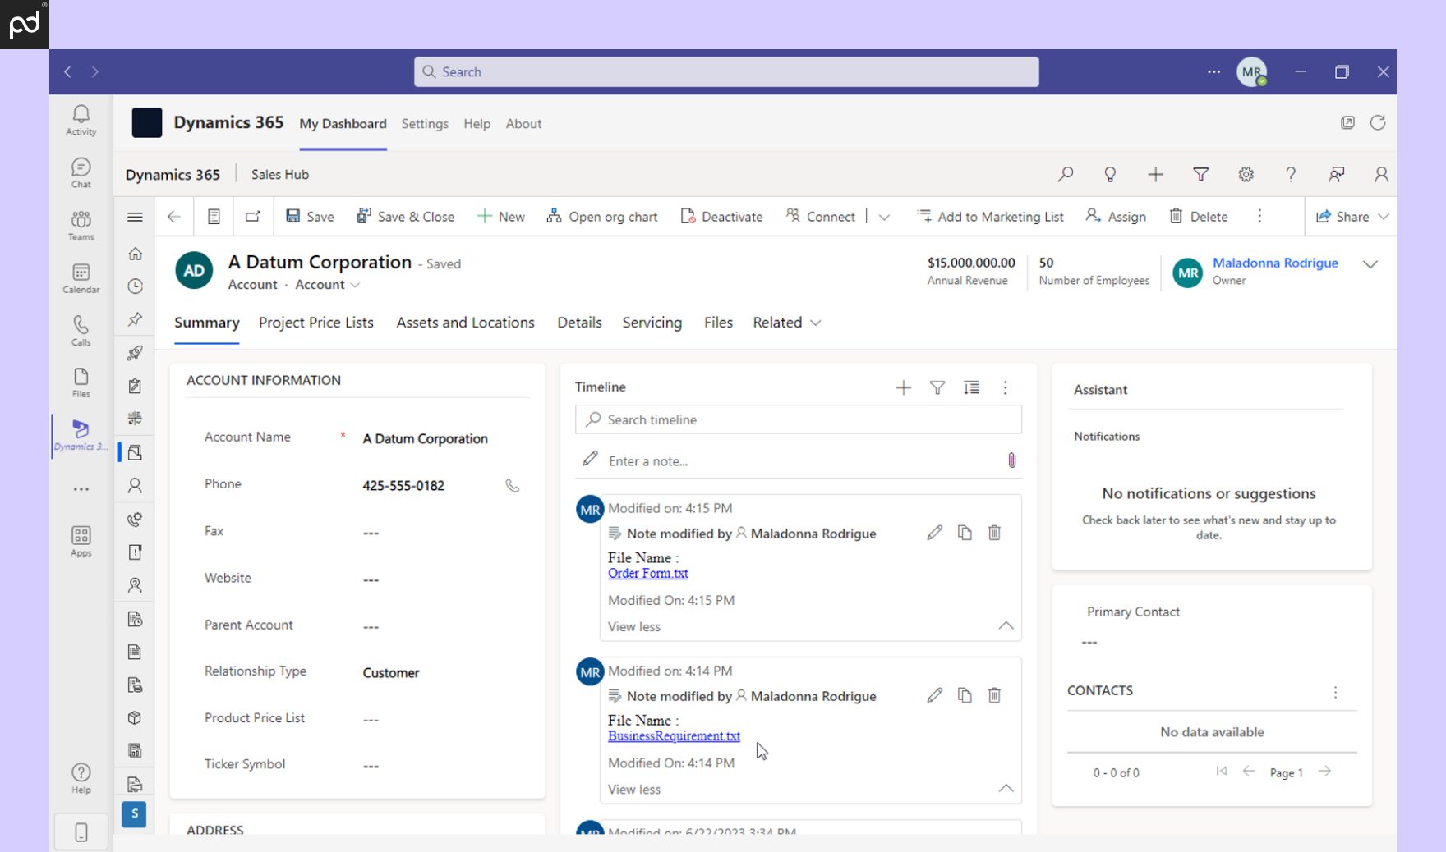Screen dimensions: 1446x852
Task: Edit the Order Form note with pencil icon
Action: (x=934, y=533)
